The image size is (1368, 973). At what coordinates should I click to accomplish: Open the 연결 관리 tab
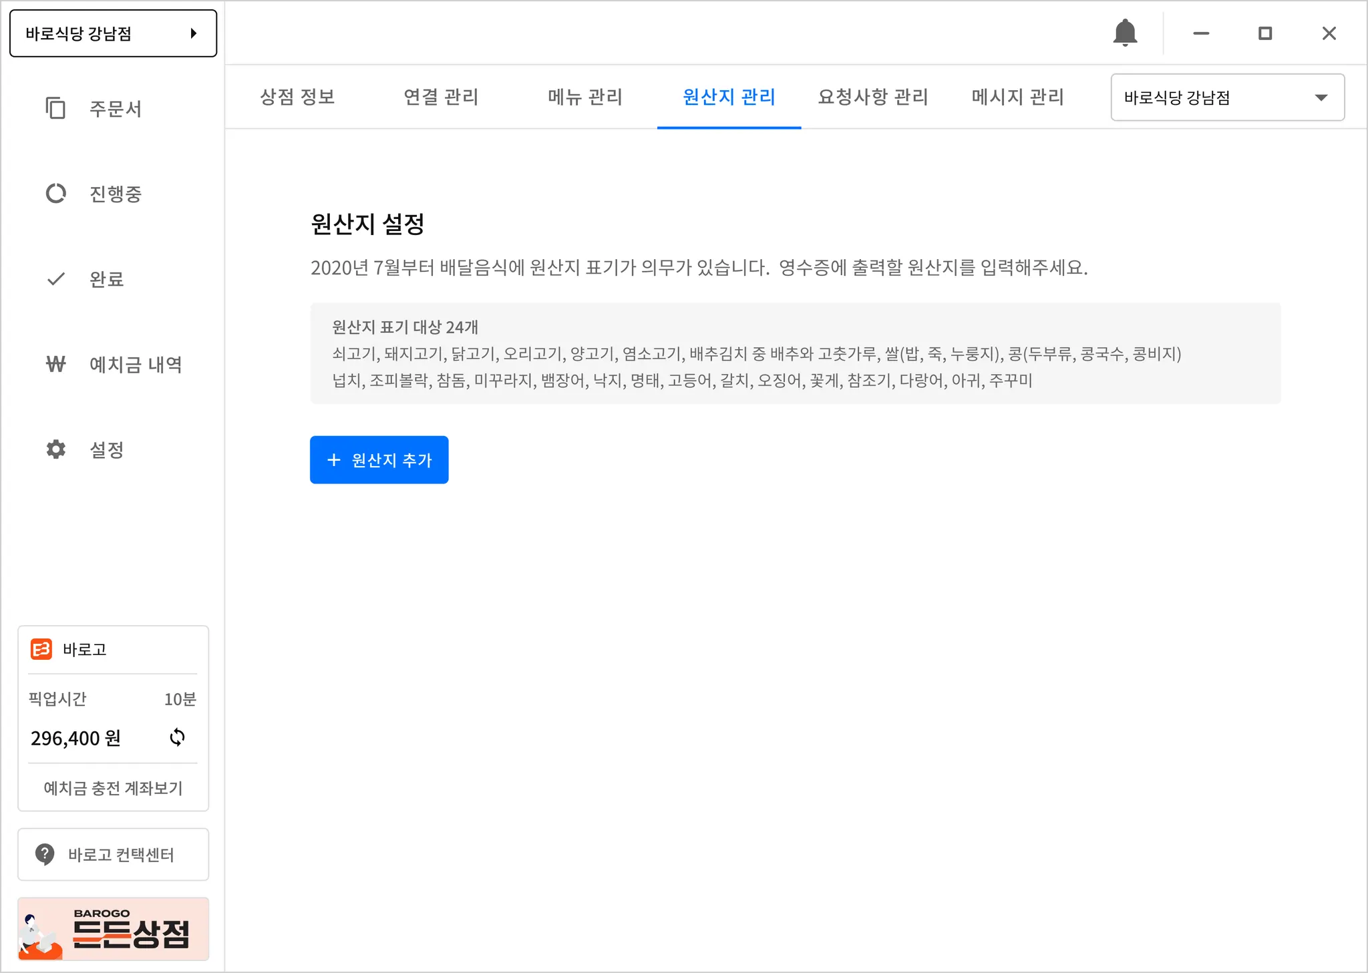(x=441, y=97)
